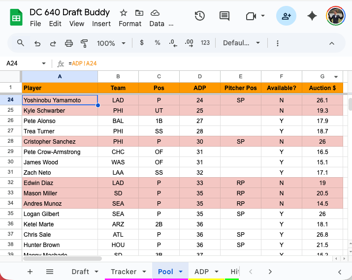Image resolution: width=352 pixels, height=280 pixels.
Task: Check the cloud document status icon
Action: pos(155,13)
